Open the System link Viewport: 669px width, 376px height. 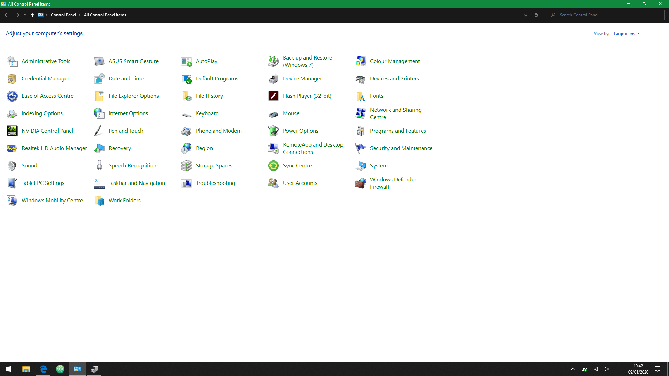pyautogui.click(x=379, y=166)
